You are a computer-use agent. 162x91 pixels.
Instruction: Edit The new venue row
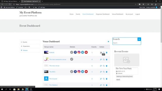(x=101, y=66)
